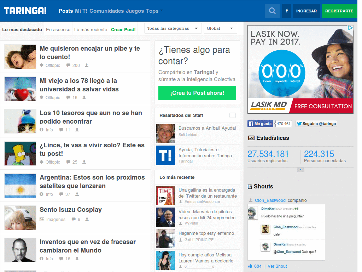Click the Info icon under "Los 10 tesoros" post

(42, 130)
